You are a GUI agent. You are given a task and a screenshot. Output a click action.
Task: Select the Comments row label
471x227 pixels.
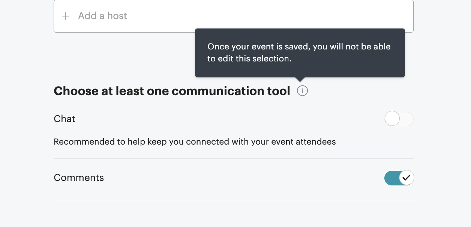pyautogui.click(x=79, y=178)
